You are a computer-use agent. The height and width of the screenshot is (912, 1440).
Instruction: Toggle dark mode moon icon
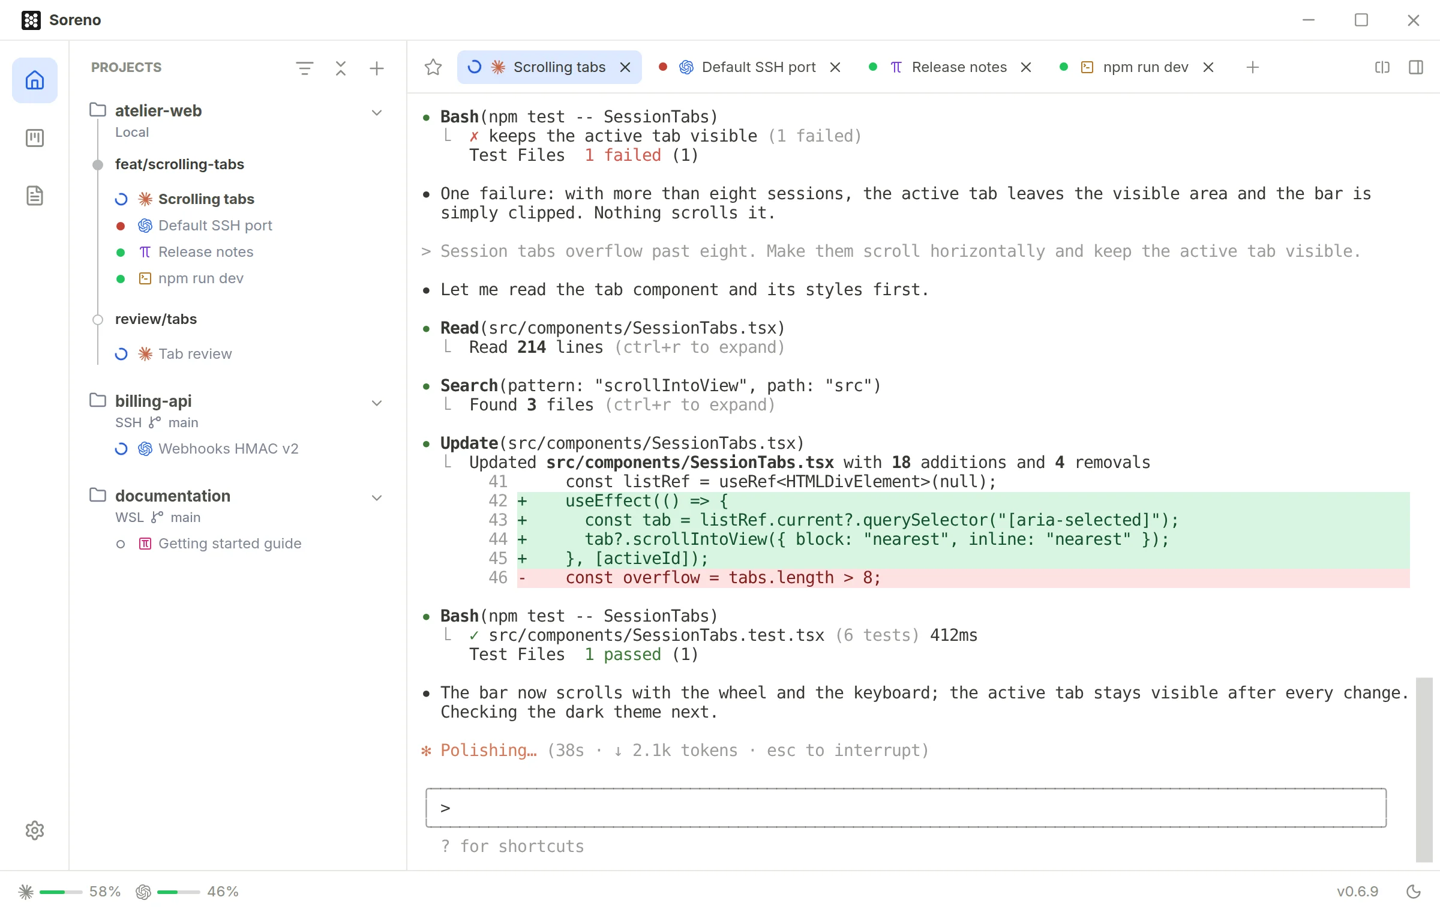(x=1414, y=892)
